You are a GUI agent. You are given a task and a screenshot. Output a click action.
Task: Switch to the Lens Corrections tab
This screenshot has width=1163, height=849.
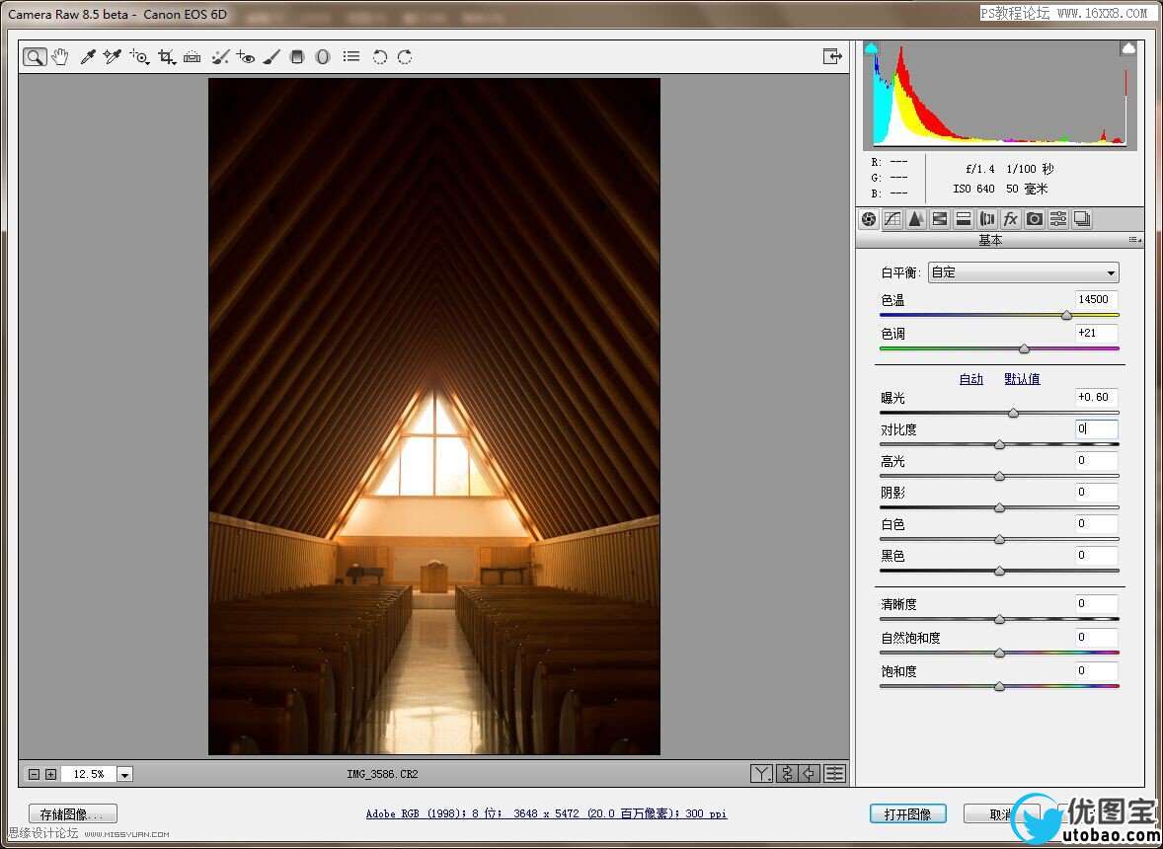pos(987,219)
